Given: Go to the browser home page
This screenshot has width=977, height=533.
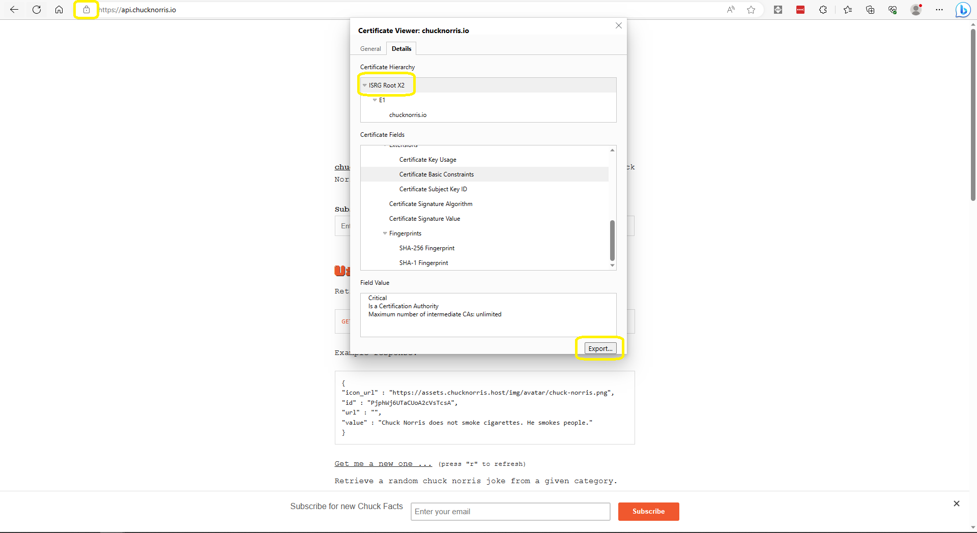Looking at the screenshot, I should pos(59,10).
